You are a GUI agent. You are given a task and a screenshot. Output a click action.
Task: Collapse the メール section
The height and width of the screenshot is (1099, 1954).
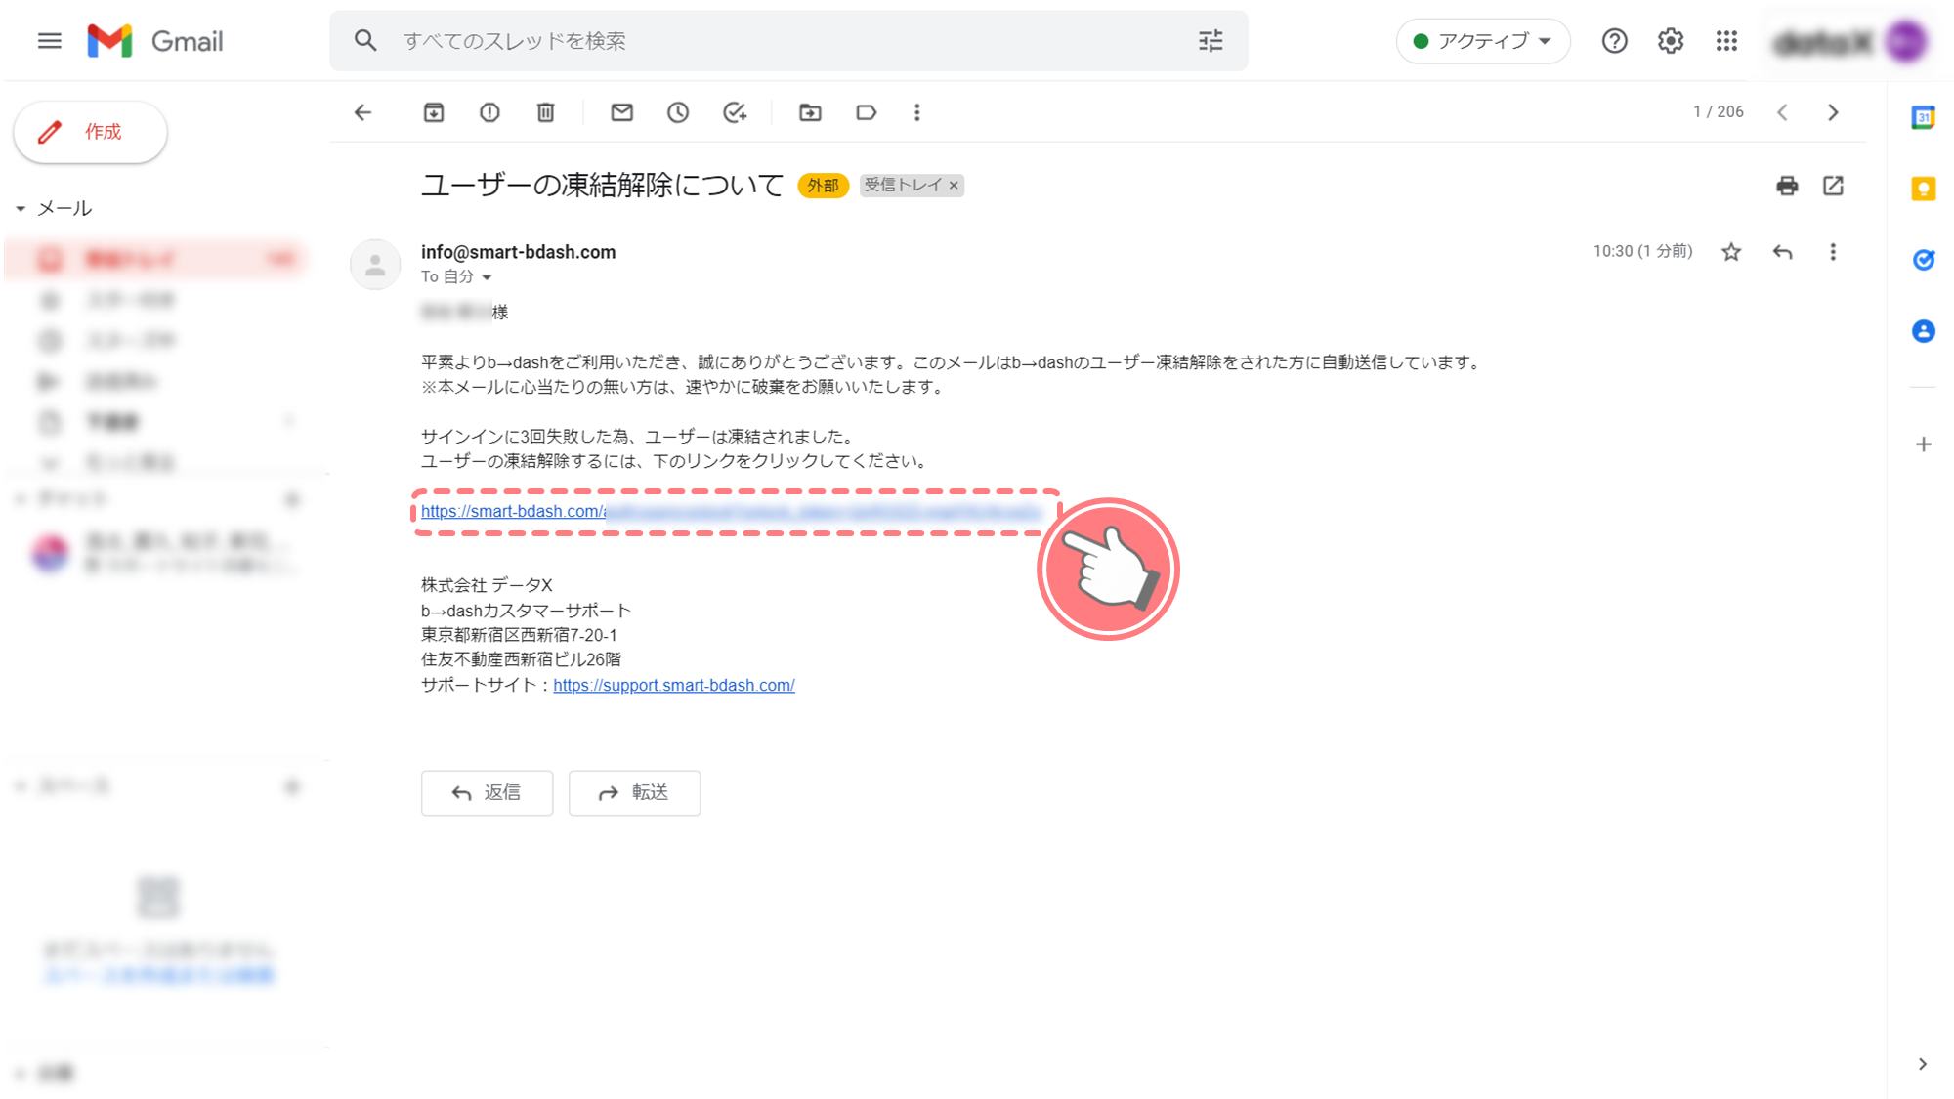coord(21,208)
